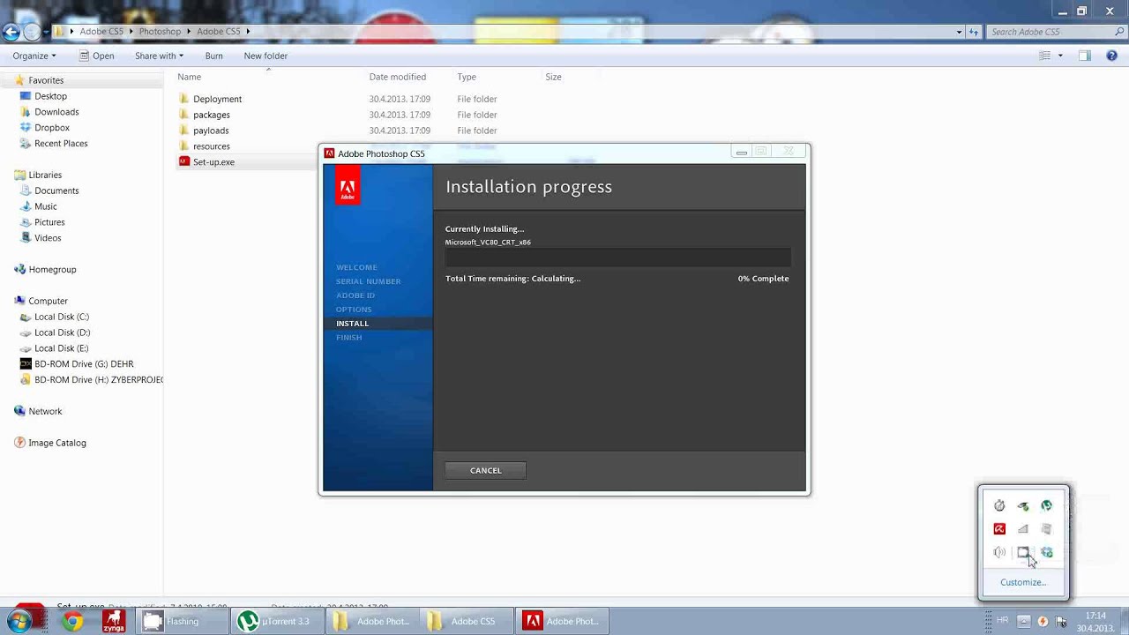Cancel the Photoshop CS5 installation
Image resolution: width=1129 pixels, height=635 pixels.
click(x=485, y=470)
